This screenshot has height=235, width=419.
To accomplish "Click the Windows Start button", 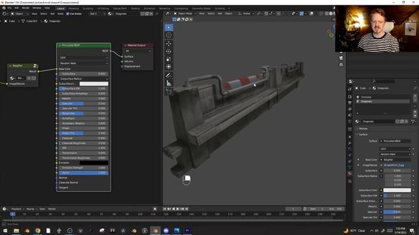I will (5, 230).
